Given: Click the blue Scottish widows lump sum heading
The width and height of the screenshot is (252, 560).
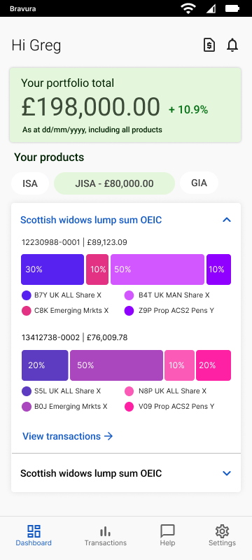Looking at the screenshot, I should coord(91,220).
